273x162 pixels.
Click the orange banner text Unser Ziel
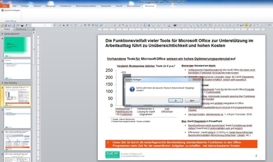181,144
